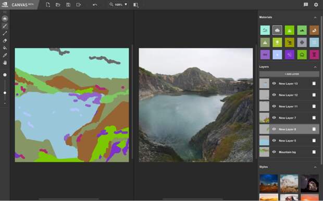Pick the light periwinkle snow material
323x201 pixels.
pos(277,55)
